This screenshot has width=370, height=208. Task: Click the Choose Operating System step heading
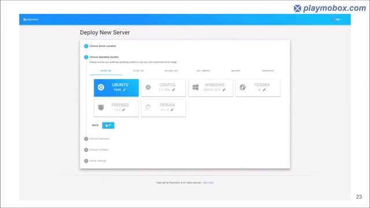pyautogui.click(x=104, y=57)
